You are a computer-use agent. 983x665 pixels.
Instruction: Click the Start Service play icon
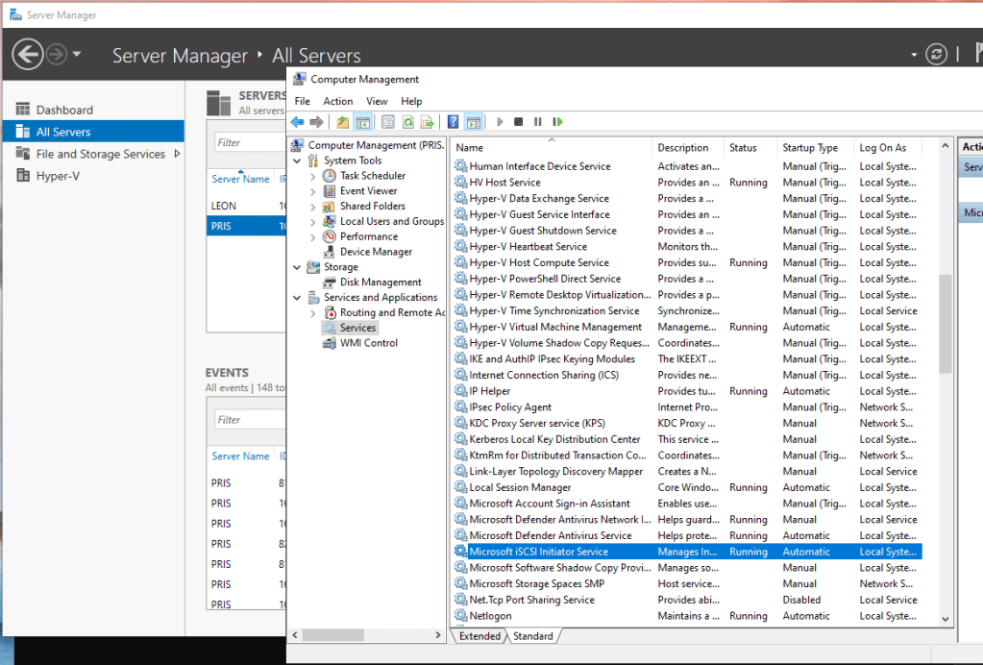[500, 122]
